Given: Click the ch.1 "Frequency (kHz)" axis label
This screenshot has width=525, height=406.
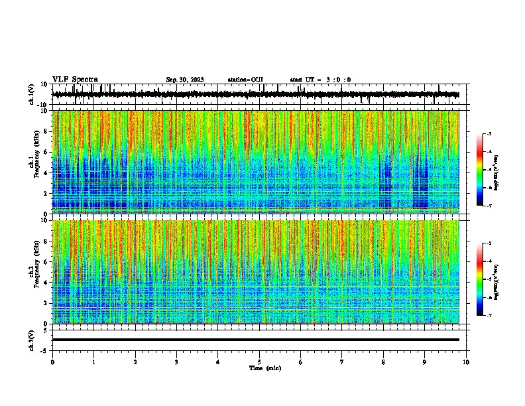Looking at the screenshot, I should click(x=36, y=155).
